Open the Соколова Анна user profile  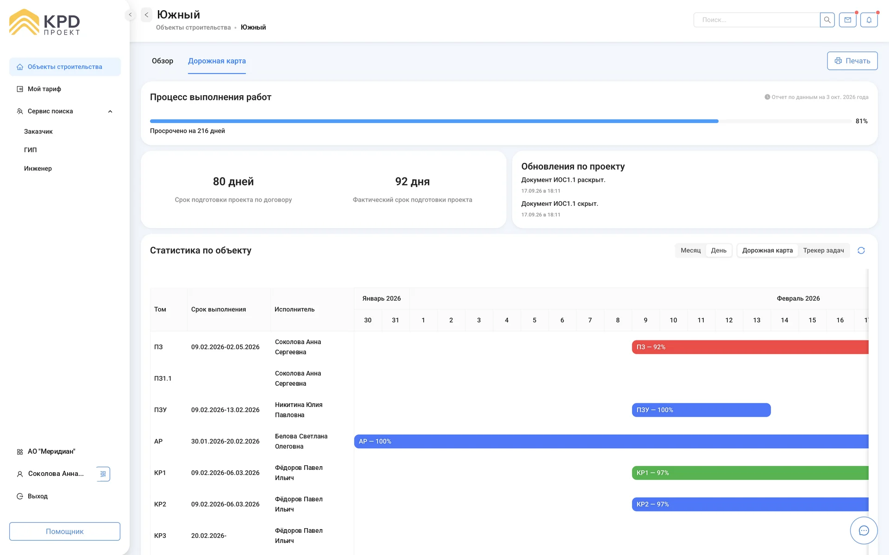pos(56,474)
